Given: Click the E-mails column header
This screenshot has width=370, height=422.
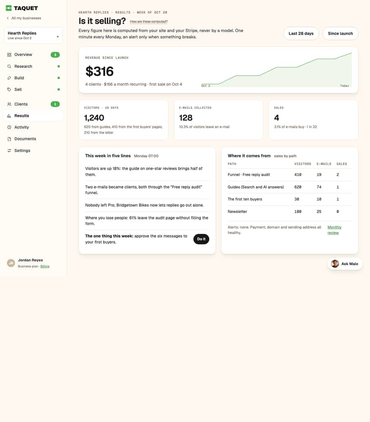Looking at the screenshot, I should tap(324, 164).
